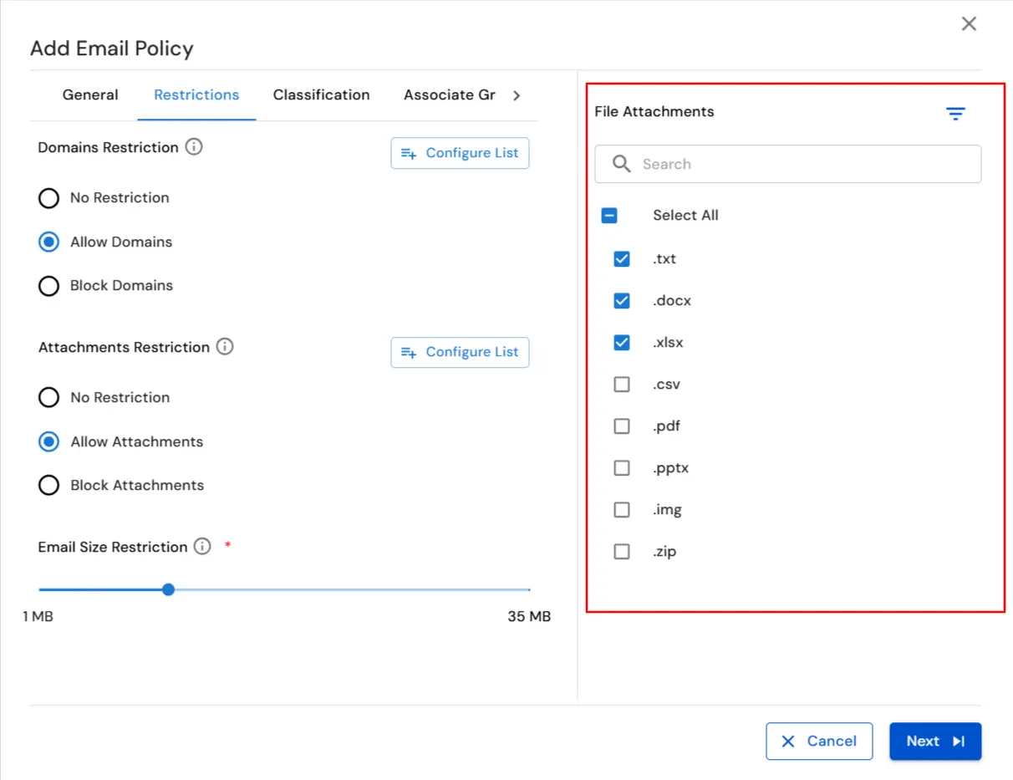1013x780 pixels.
Task: Click the list-add icon on Attachments Configure List
Action: tap(410, 352)
